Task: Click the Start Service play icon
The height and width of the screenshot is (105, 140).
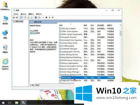Action: click(x=43, y=17)
